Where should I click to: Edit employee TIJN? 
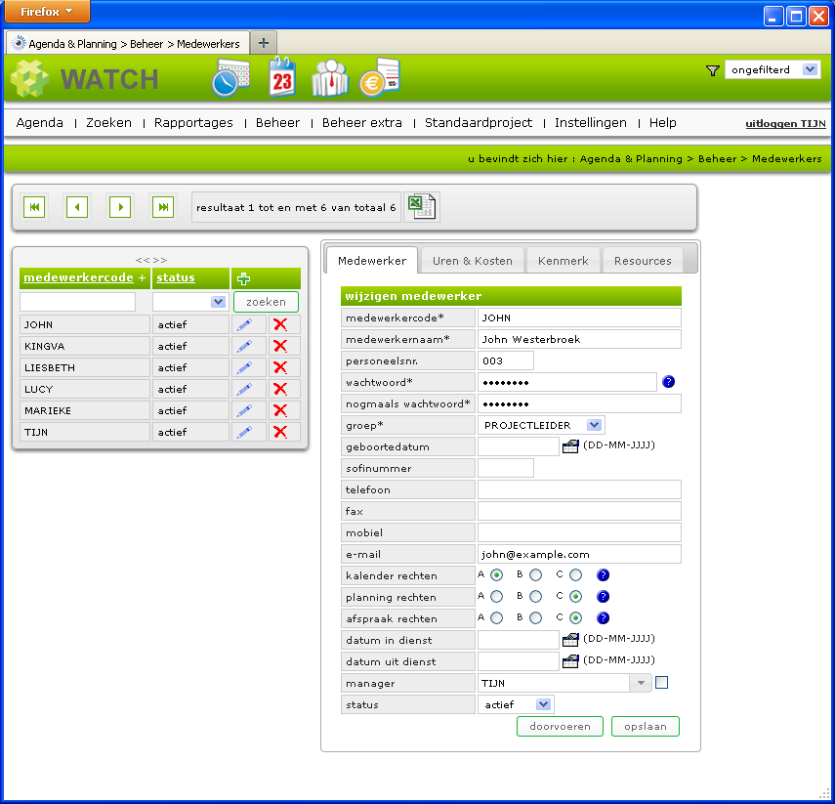244,432
